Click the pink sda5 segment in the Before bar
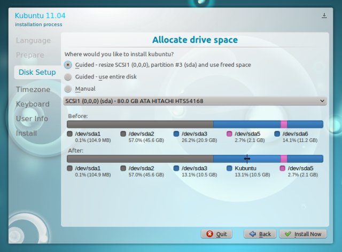This screenshot has height=252, width=342. (284, 124)
